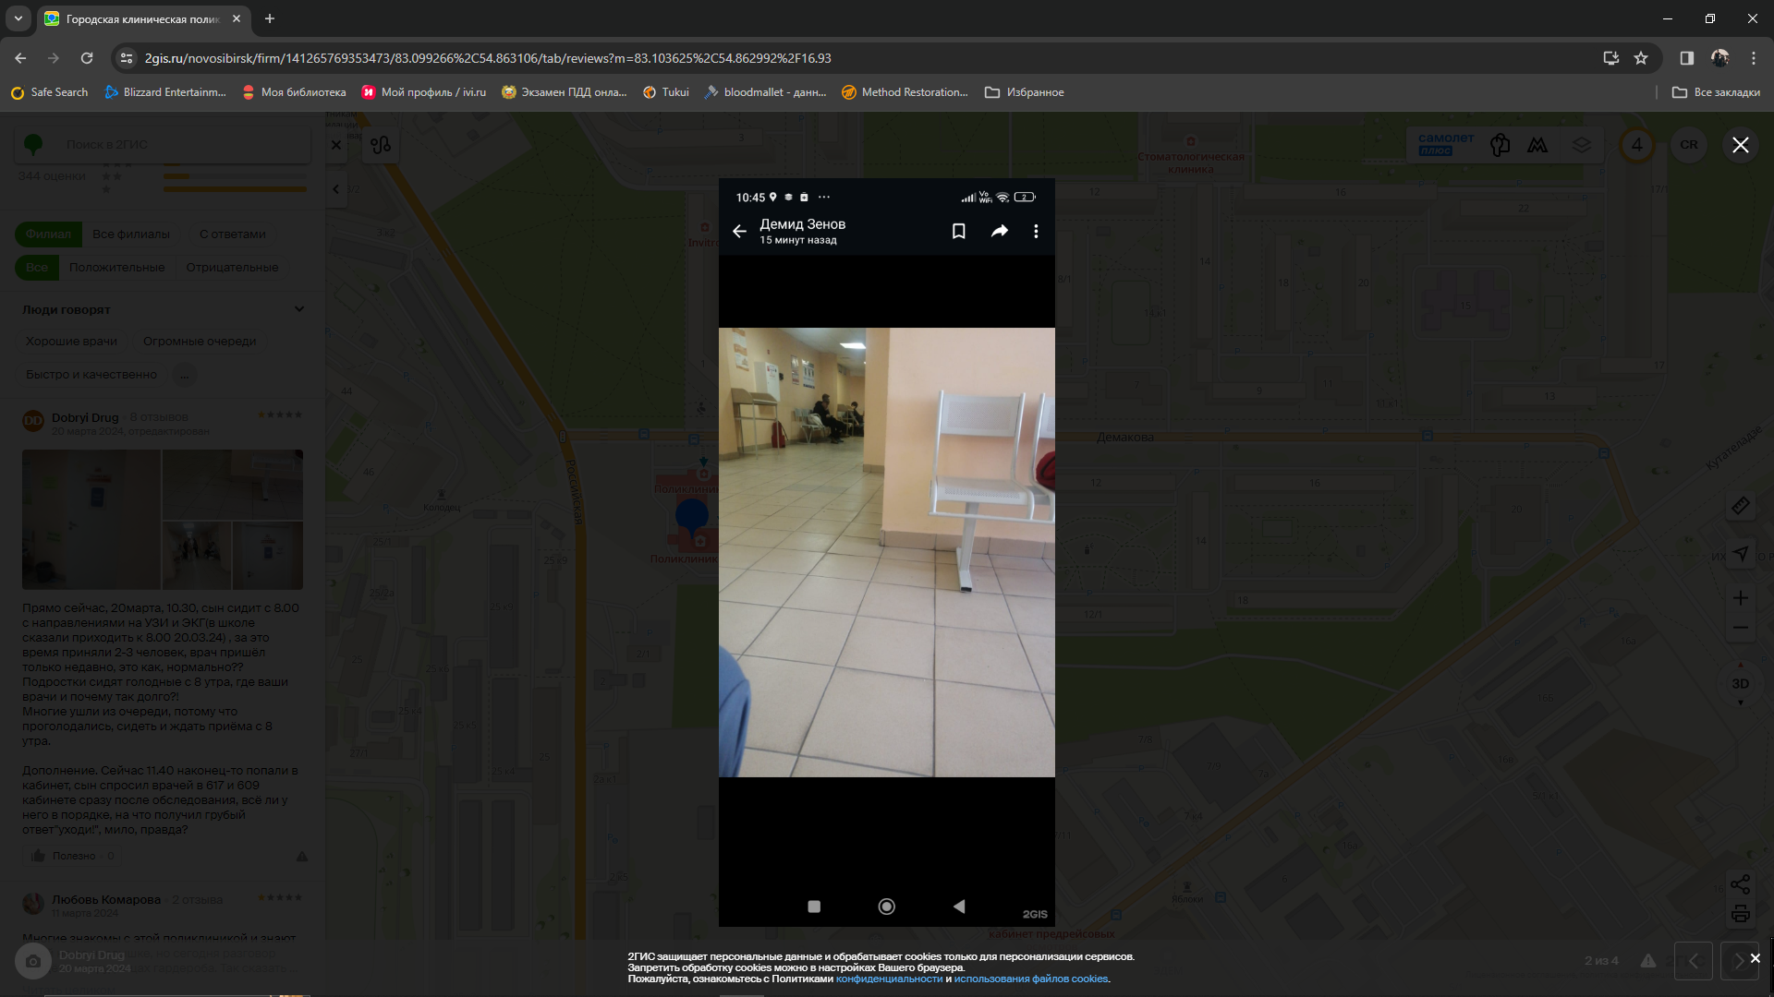
Task: Open the 'использования файлов cookies' policy link
Action: pyautogui.click(x=1030, y=979)
